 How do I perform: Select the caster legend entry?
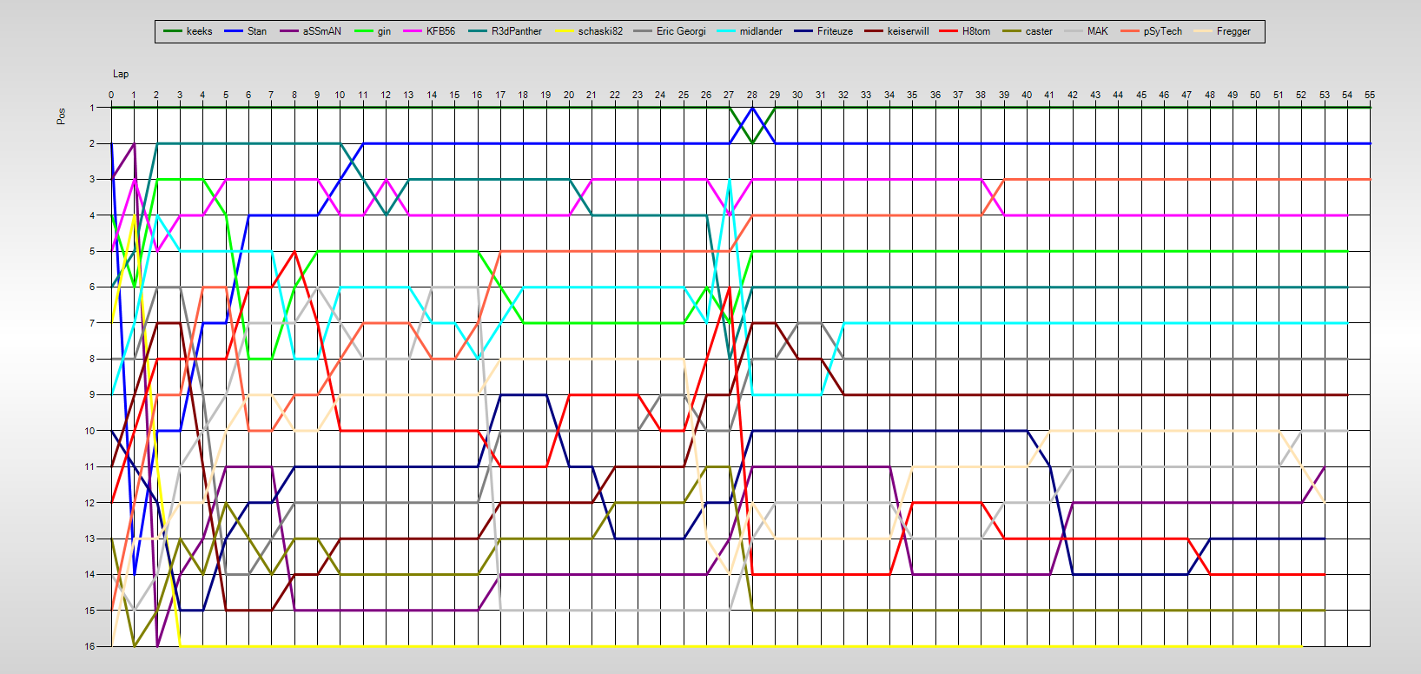pos(1039,31)
